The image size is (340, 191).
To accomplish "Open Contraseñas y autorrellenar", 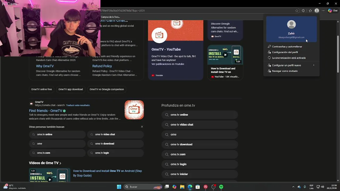I will tap(291, 46).
